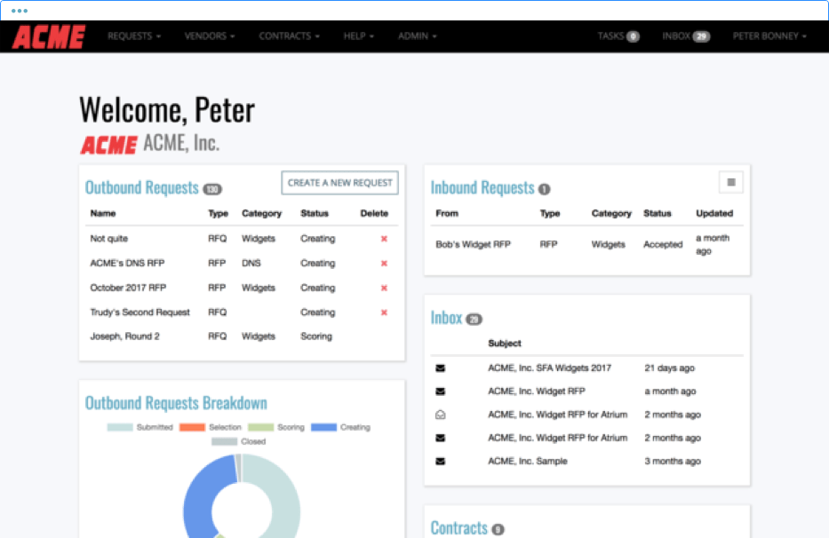Open message ACME, Inc. SFA Widgets 2017
This screenshot has height=538, width=829.
[x=549, y=368]
